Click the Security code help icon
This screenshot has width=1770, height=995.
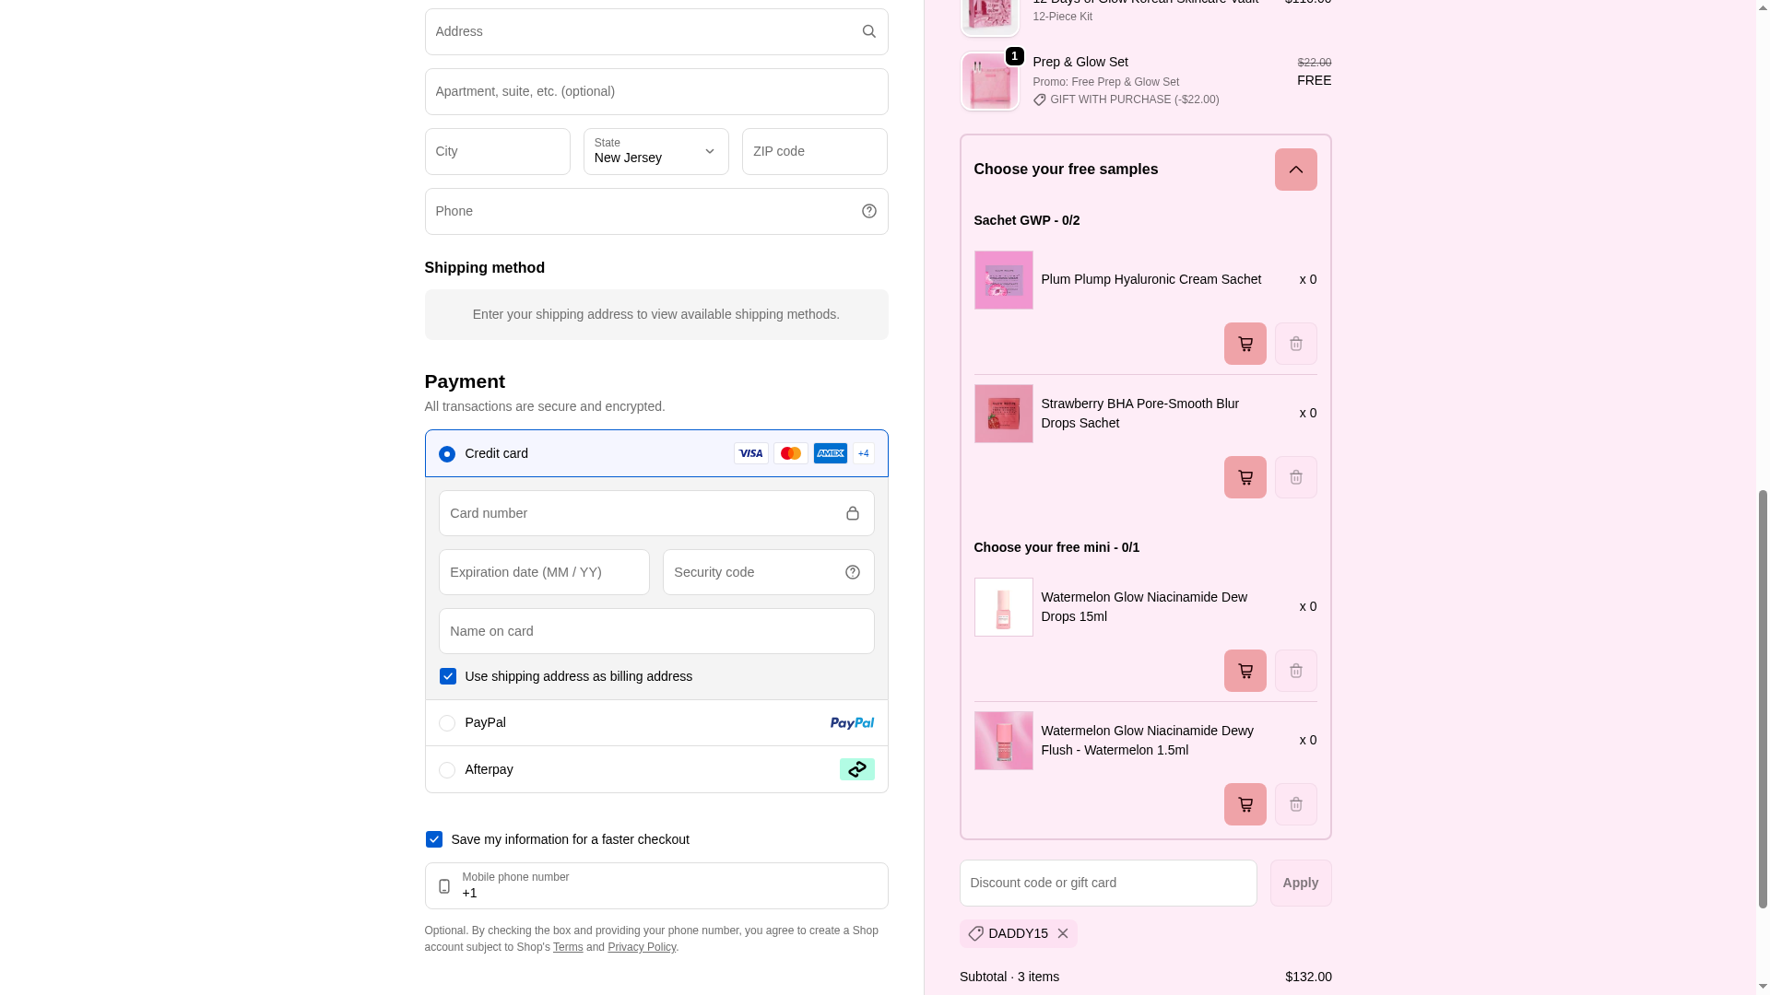point(852,572)
